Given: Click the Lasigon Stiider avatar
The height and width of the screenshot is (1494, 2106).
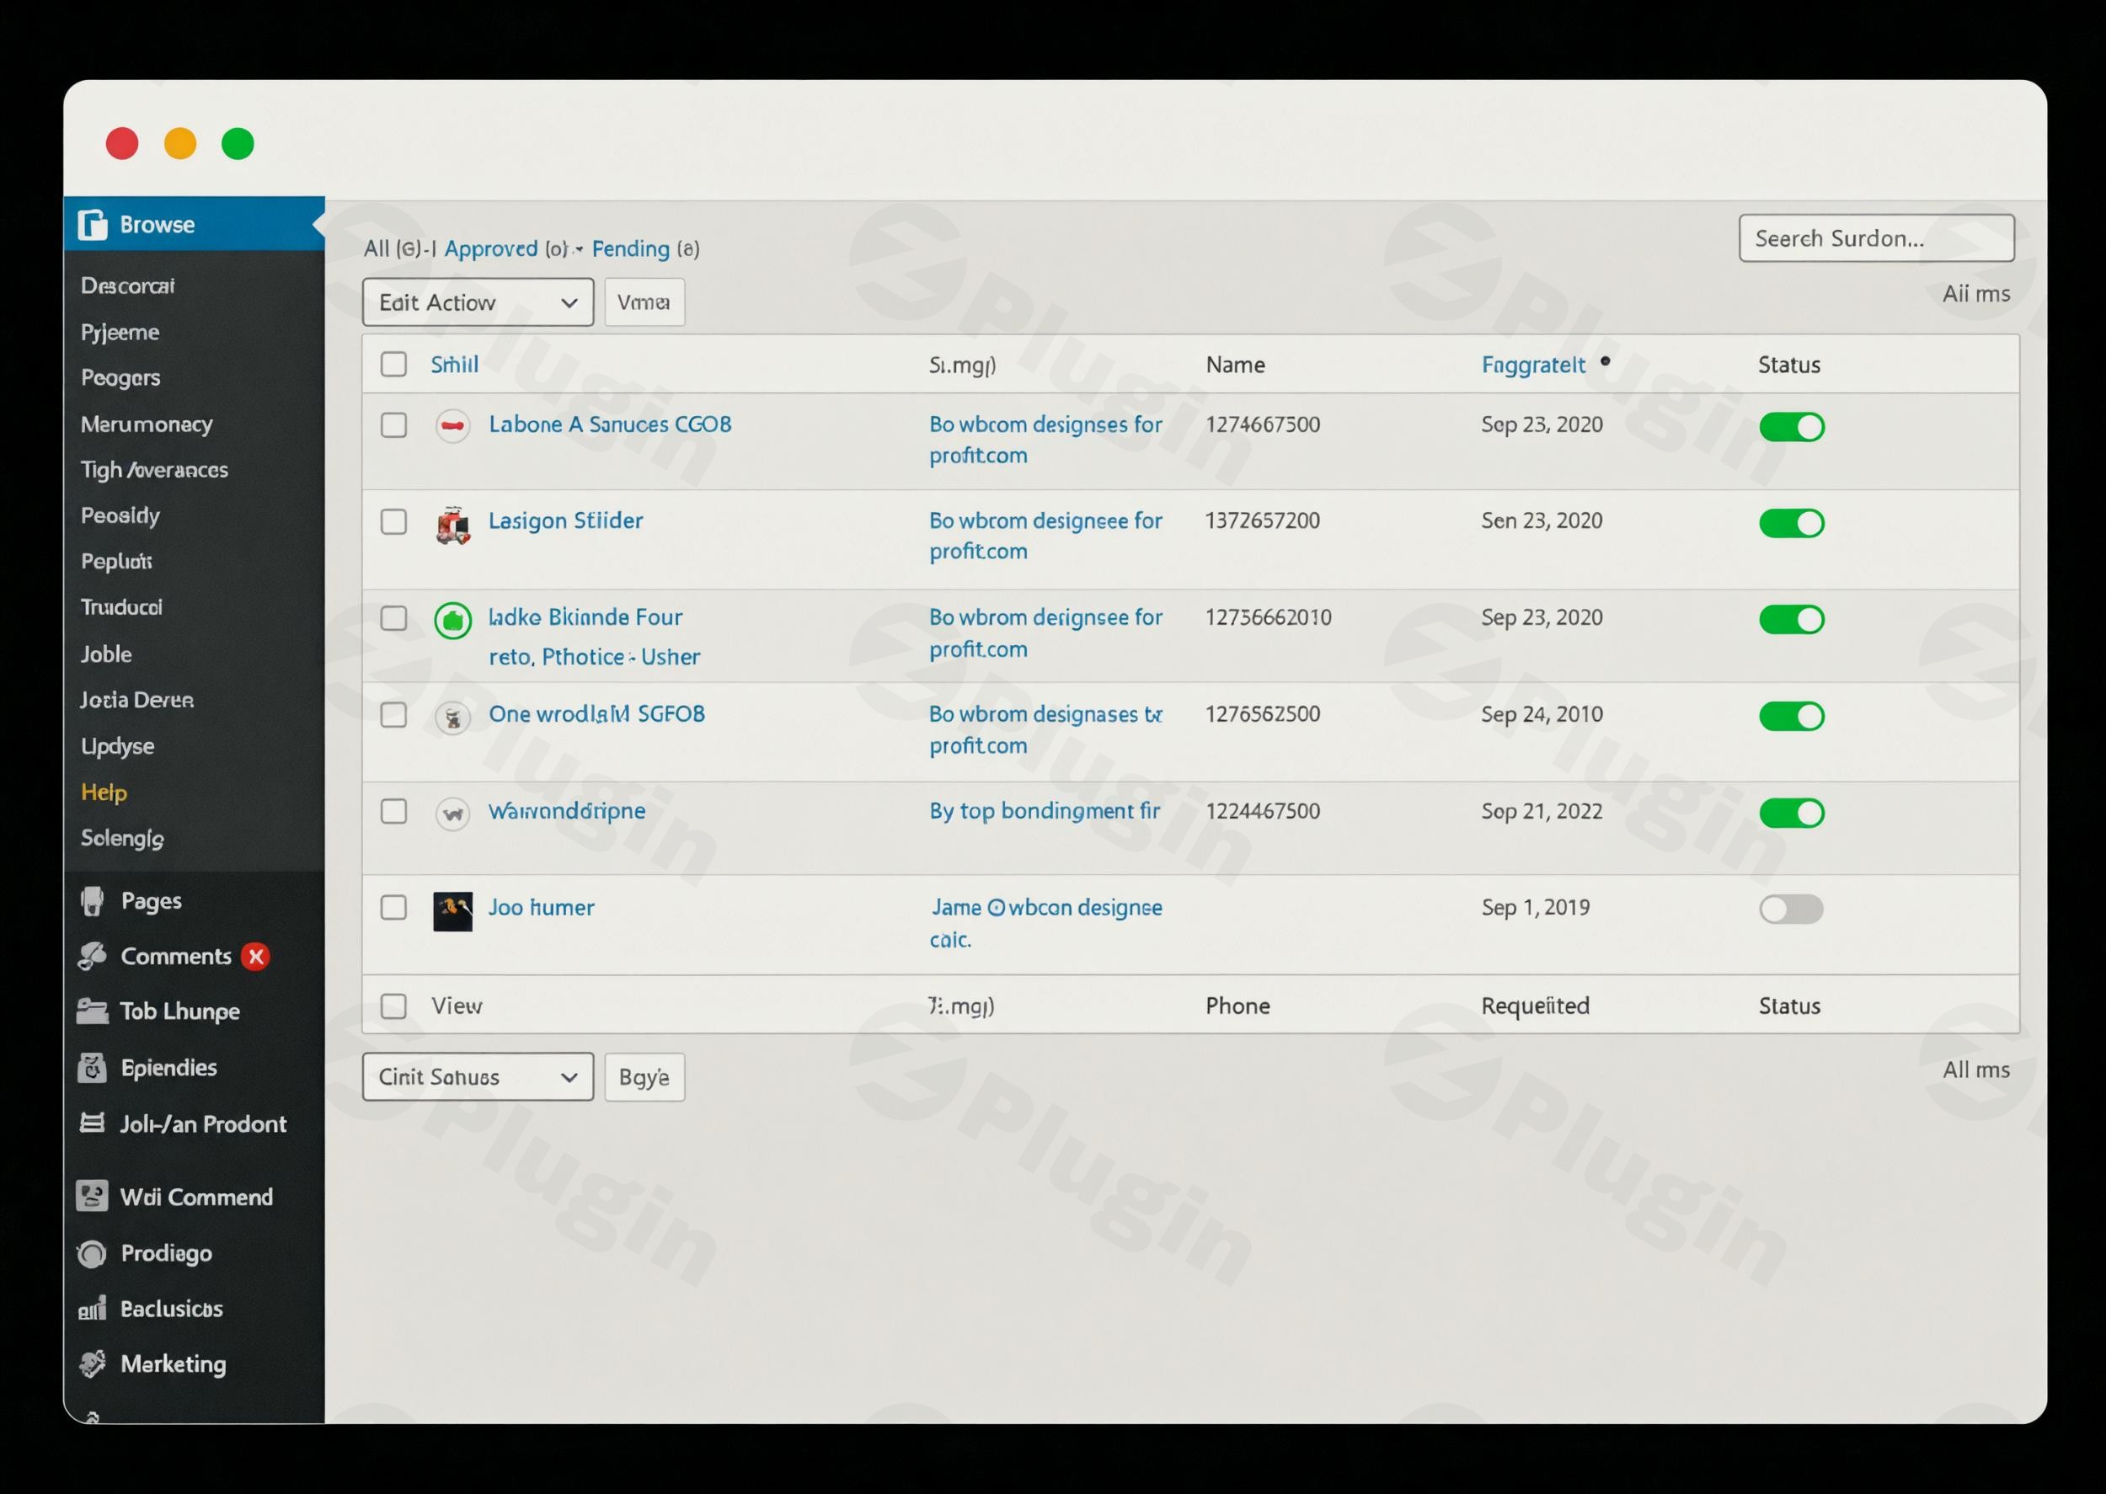Looking at the screenshot, I should coord(452,525).
